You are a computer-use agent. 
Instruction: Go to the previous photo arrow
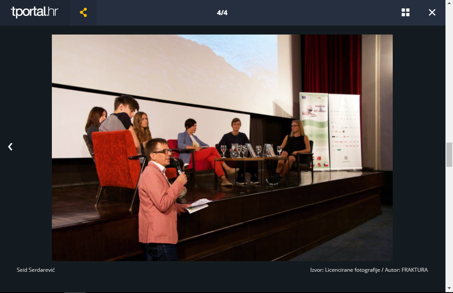pos(10,146)
